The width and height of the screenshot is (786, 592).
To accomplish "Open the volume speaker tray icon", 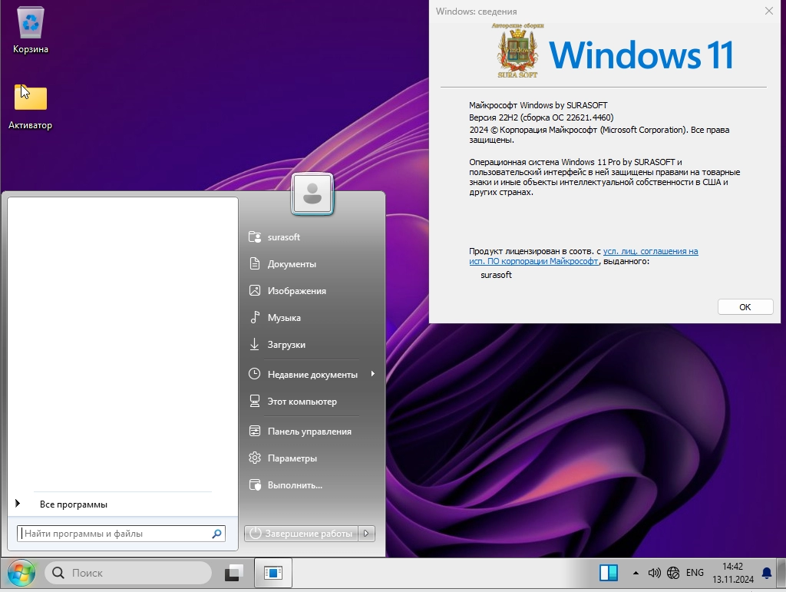I will pos(654,573).
